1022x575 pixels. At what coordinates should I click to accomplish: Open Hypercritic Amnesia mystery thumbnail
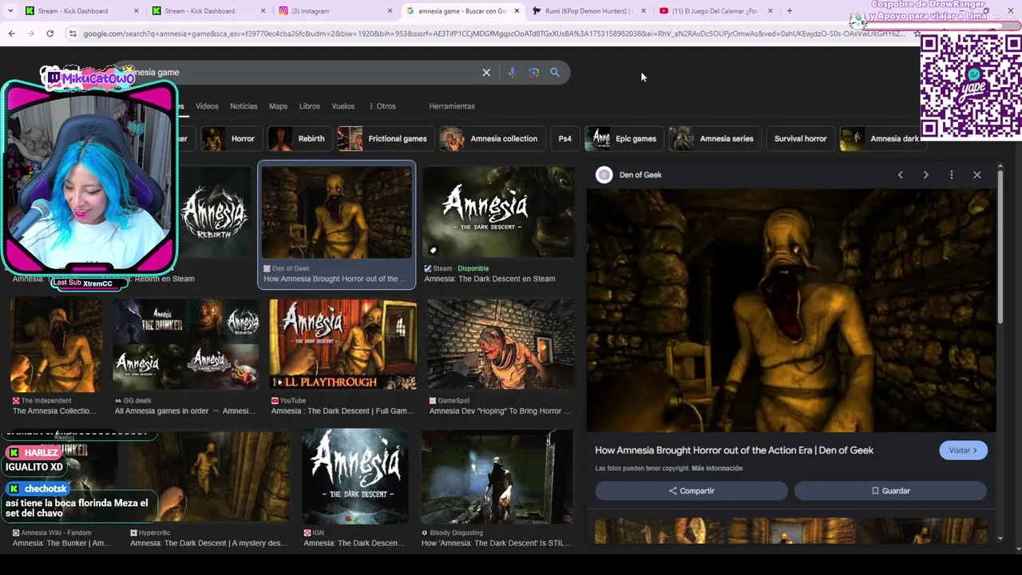[x=210, y=477]
